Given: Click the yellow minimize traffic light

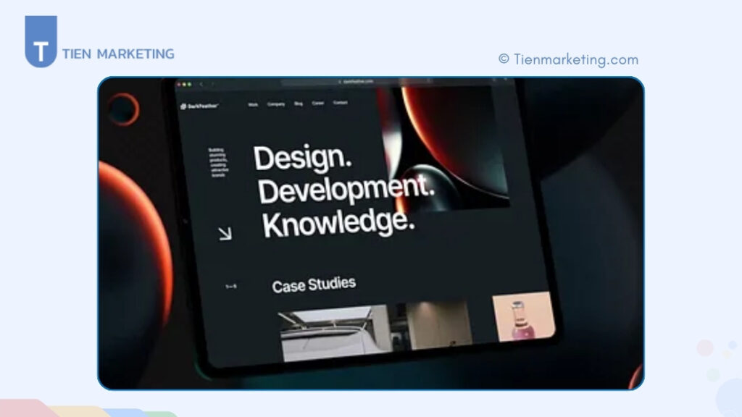Looking at the screenshot, I should tap(184, 84).
